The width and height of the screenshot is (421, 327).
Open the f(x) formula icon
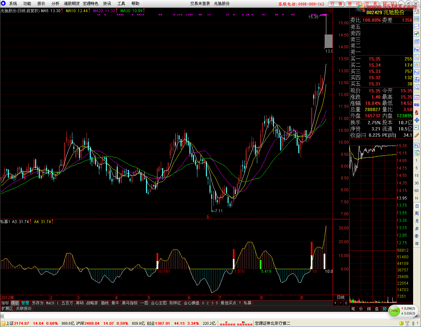(x=417, y=80)
